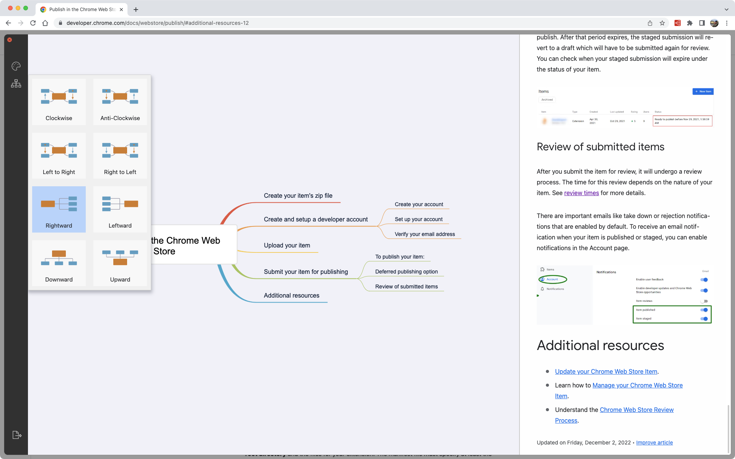The image size is (735, 459).
Task: Click the 'To publish your item:' subnode
Action: point(400,257)
